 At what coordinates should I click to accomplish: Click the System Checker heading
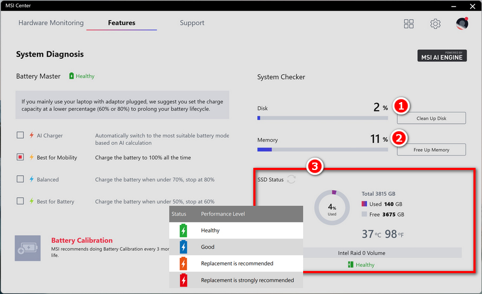281,77
